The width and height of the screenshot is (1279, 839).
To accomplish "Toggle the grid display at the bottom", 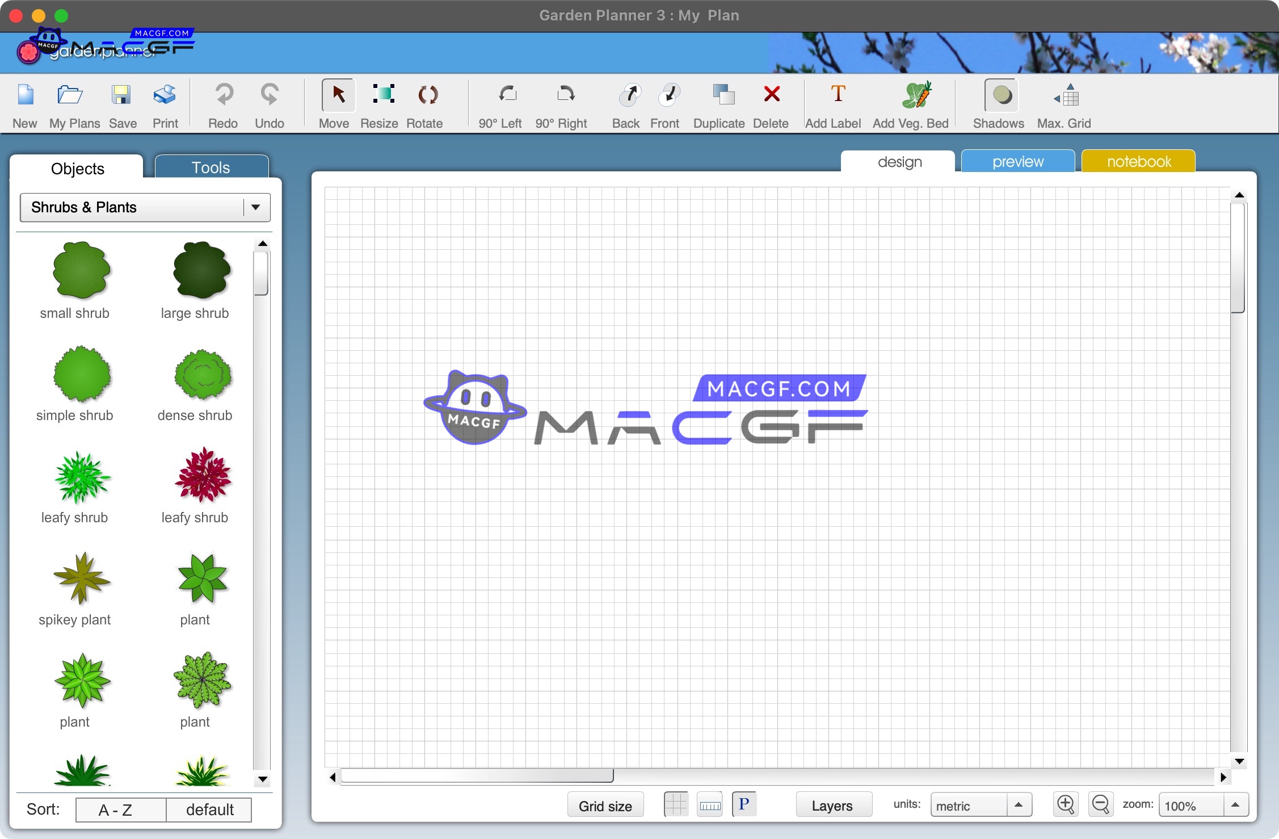I will coord(675,804).
